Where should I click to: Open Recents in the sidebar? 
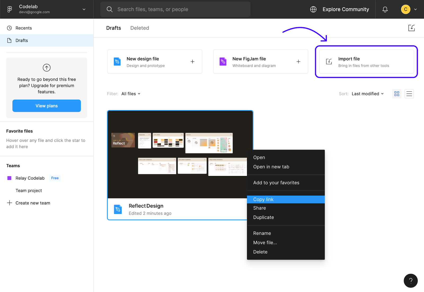click(47, 28)
